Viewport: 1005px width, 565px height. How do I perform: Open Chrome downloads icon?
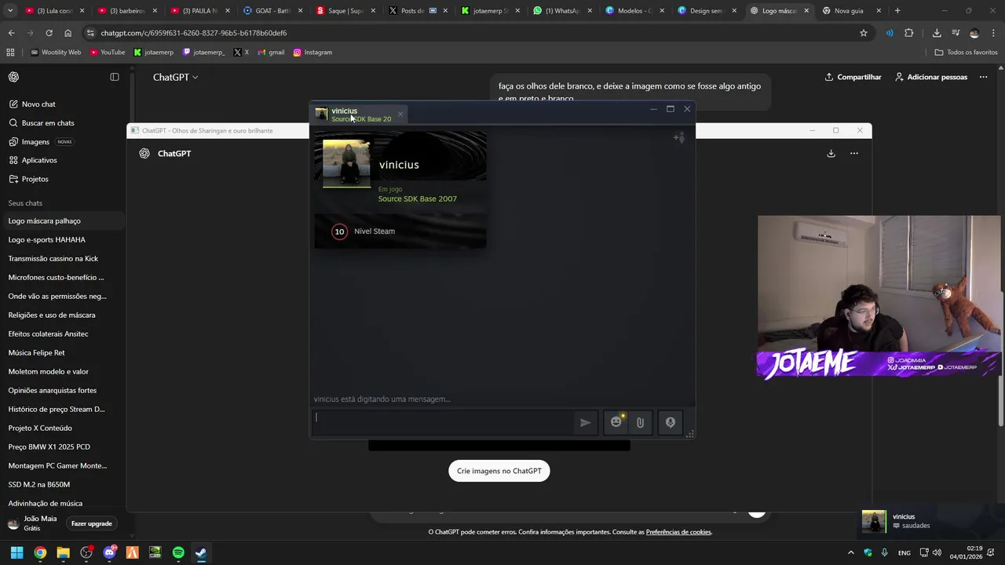tap(937, 33)
